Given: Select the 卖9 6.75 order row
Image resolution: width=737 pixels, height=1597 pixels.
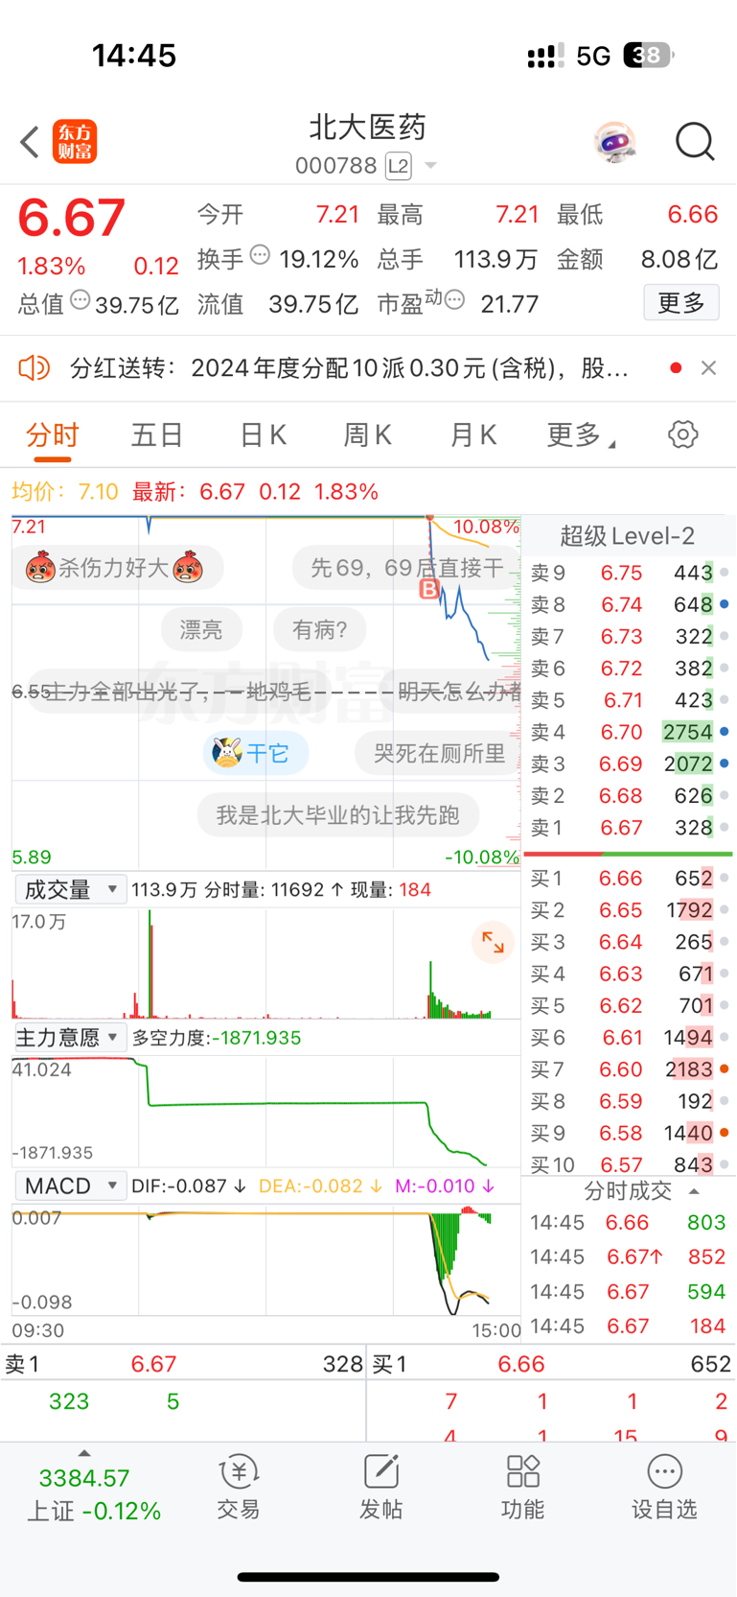Looking at the screenshot, I should coord(629,573).
